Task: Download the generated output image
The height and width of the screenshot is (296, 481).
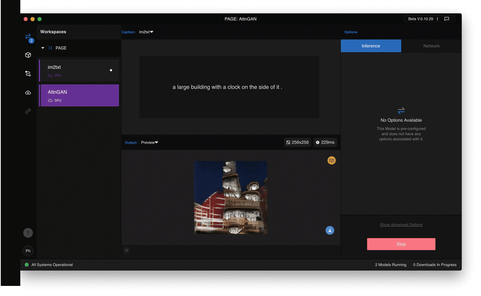Action: [329, 231]
